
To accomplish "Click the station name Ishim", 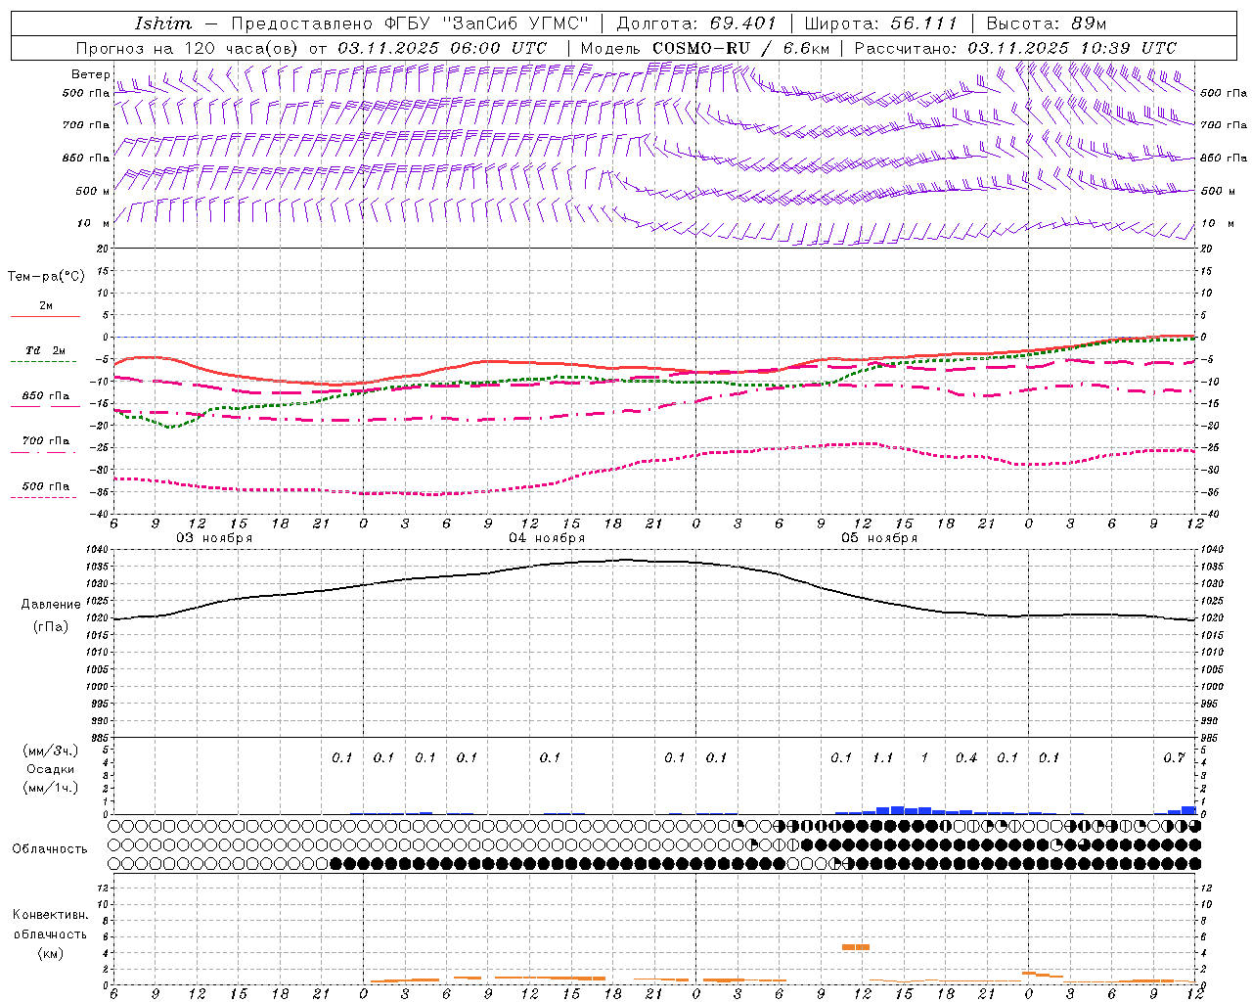I will 163,23.
